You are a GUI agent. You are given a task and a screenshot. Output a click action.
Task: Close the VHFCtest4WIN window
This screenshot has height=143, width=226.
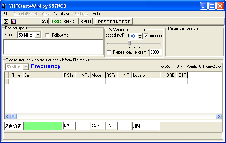tap(220, 6)
